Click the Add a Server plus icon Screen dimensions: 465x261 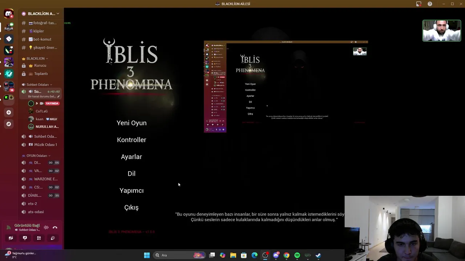coord(9,112)
